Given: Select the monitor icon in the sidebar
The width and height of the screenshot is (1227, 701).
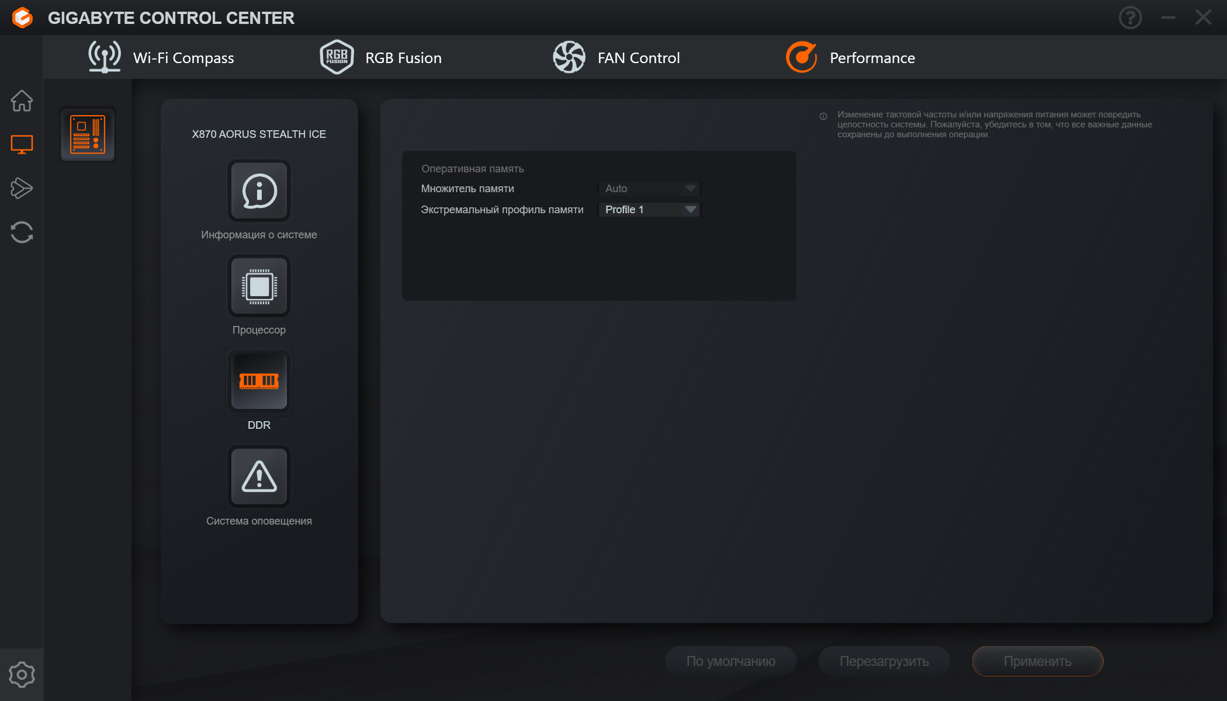Looking at the screenshot, I should click(x=22, y=144).
